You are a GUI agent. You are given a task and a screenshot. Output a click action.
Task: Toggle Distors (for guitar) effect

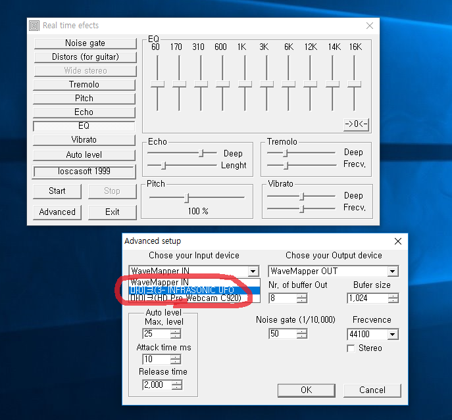(85, 57)
